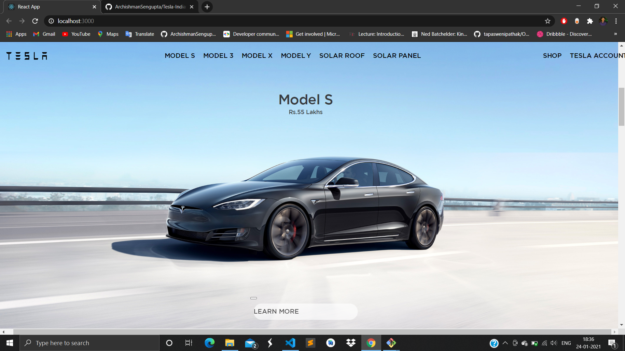Open YouTube bookmark
The image size is (625, 351).
click(x=76, y=34)
